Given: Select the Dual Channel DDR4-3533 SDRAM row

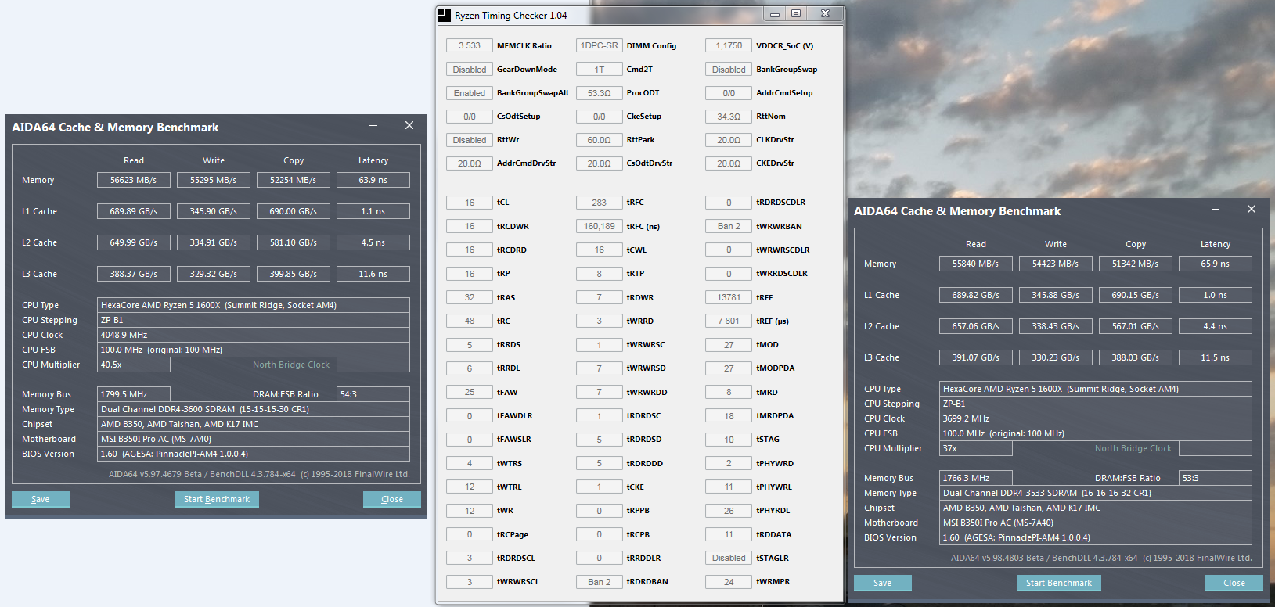Looking at the screenshot, I should click(x=1096, y=493).
